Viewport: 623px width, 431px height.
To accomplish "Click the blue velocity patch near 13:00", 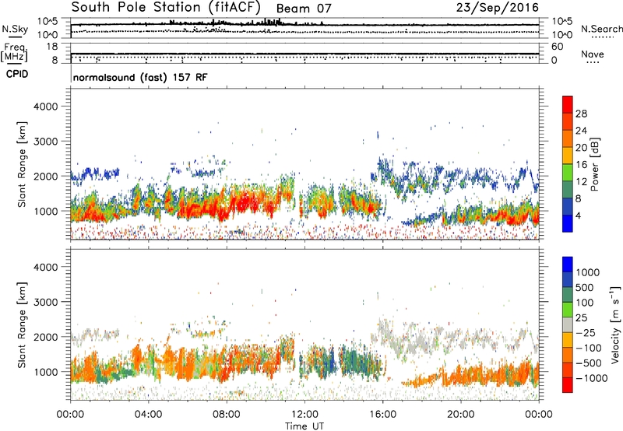I will (x=330, y=363).
